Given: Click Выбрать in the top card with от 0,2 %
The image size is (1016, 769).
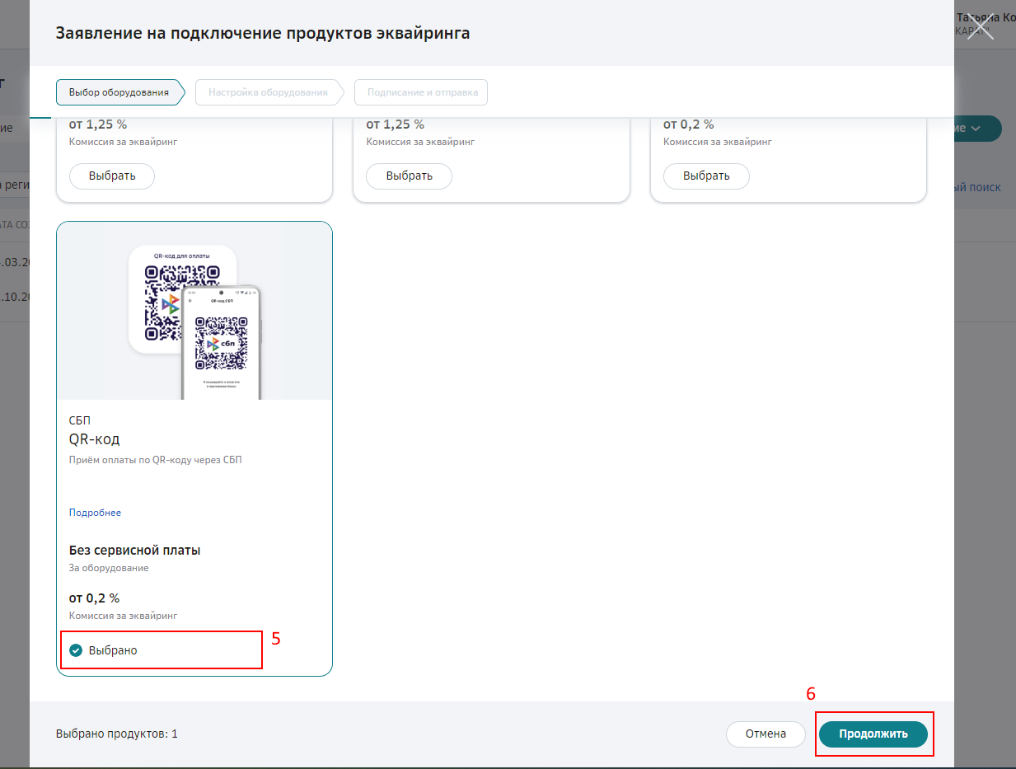Looking at the screenshot, I should pos(706,176).
